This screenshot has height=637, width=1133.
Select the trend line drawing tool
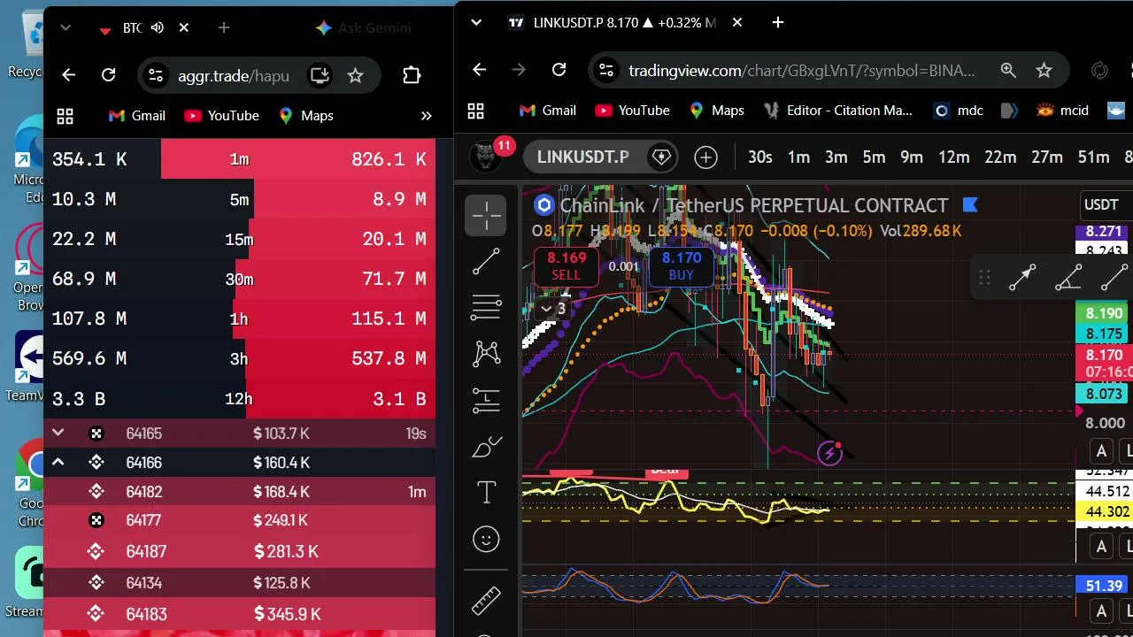[x=486, y=261]
